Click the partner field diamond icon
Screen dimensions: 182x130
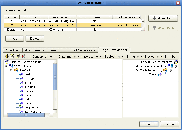click(22, 95)
